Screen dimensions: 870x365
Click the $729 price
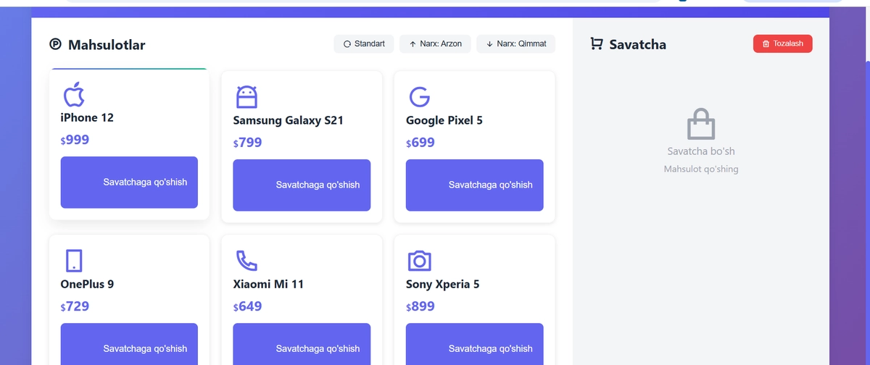(x=75, y=306)
